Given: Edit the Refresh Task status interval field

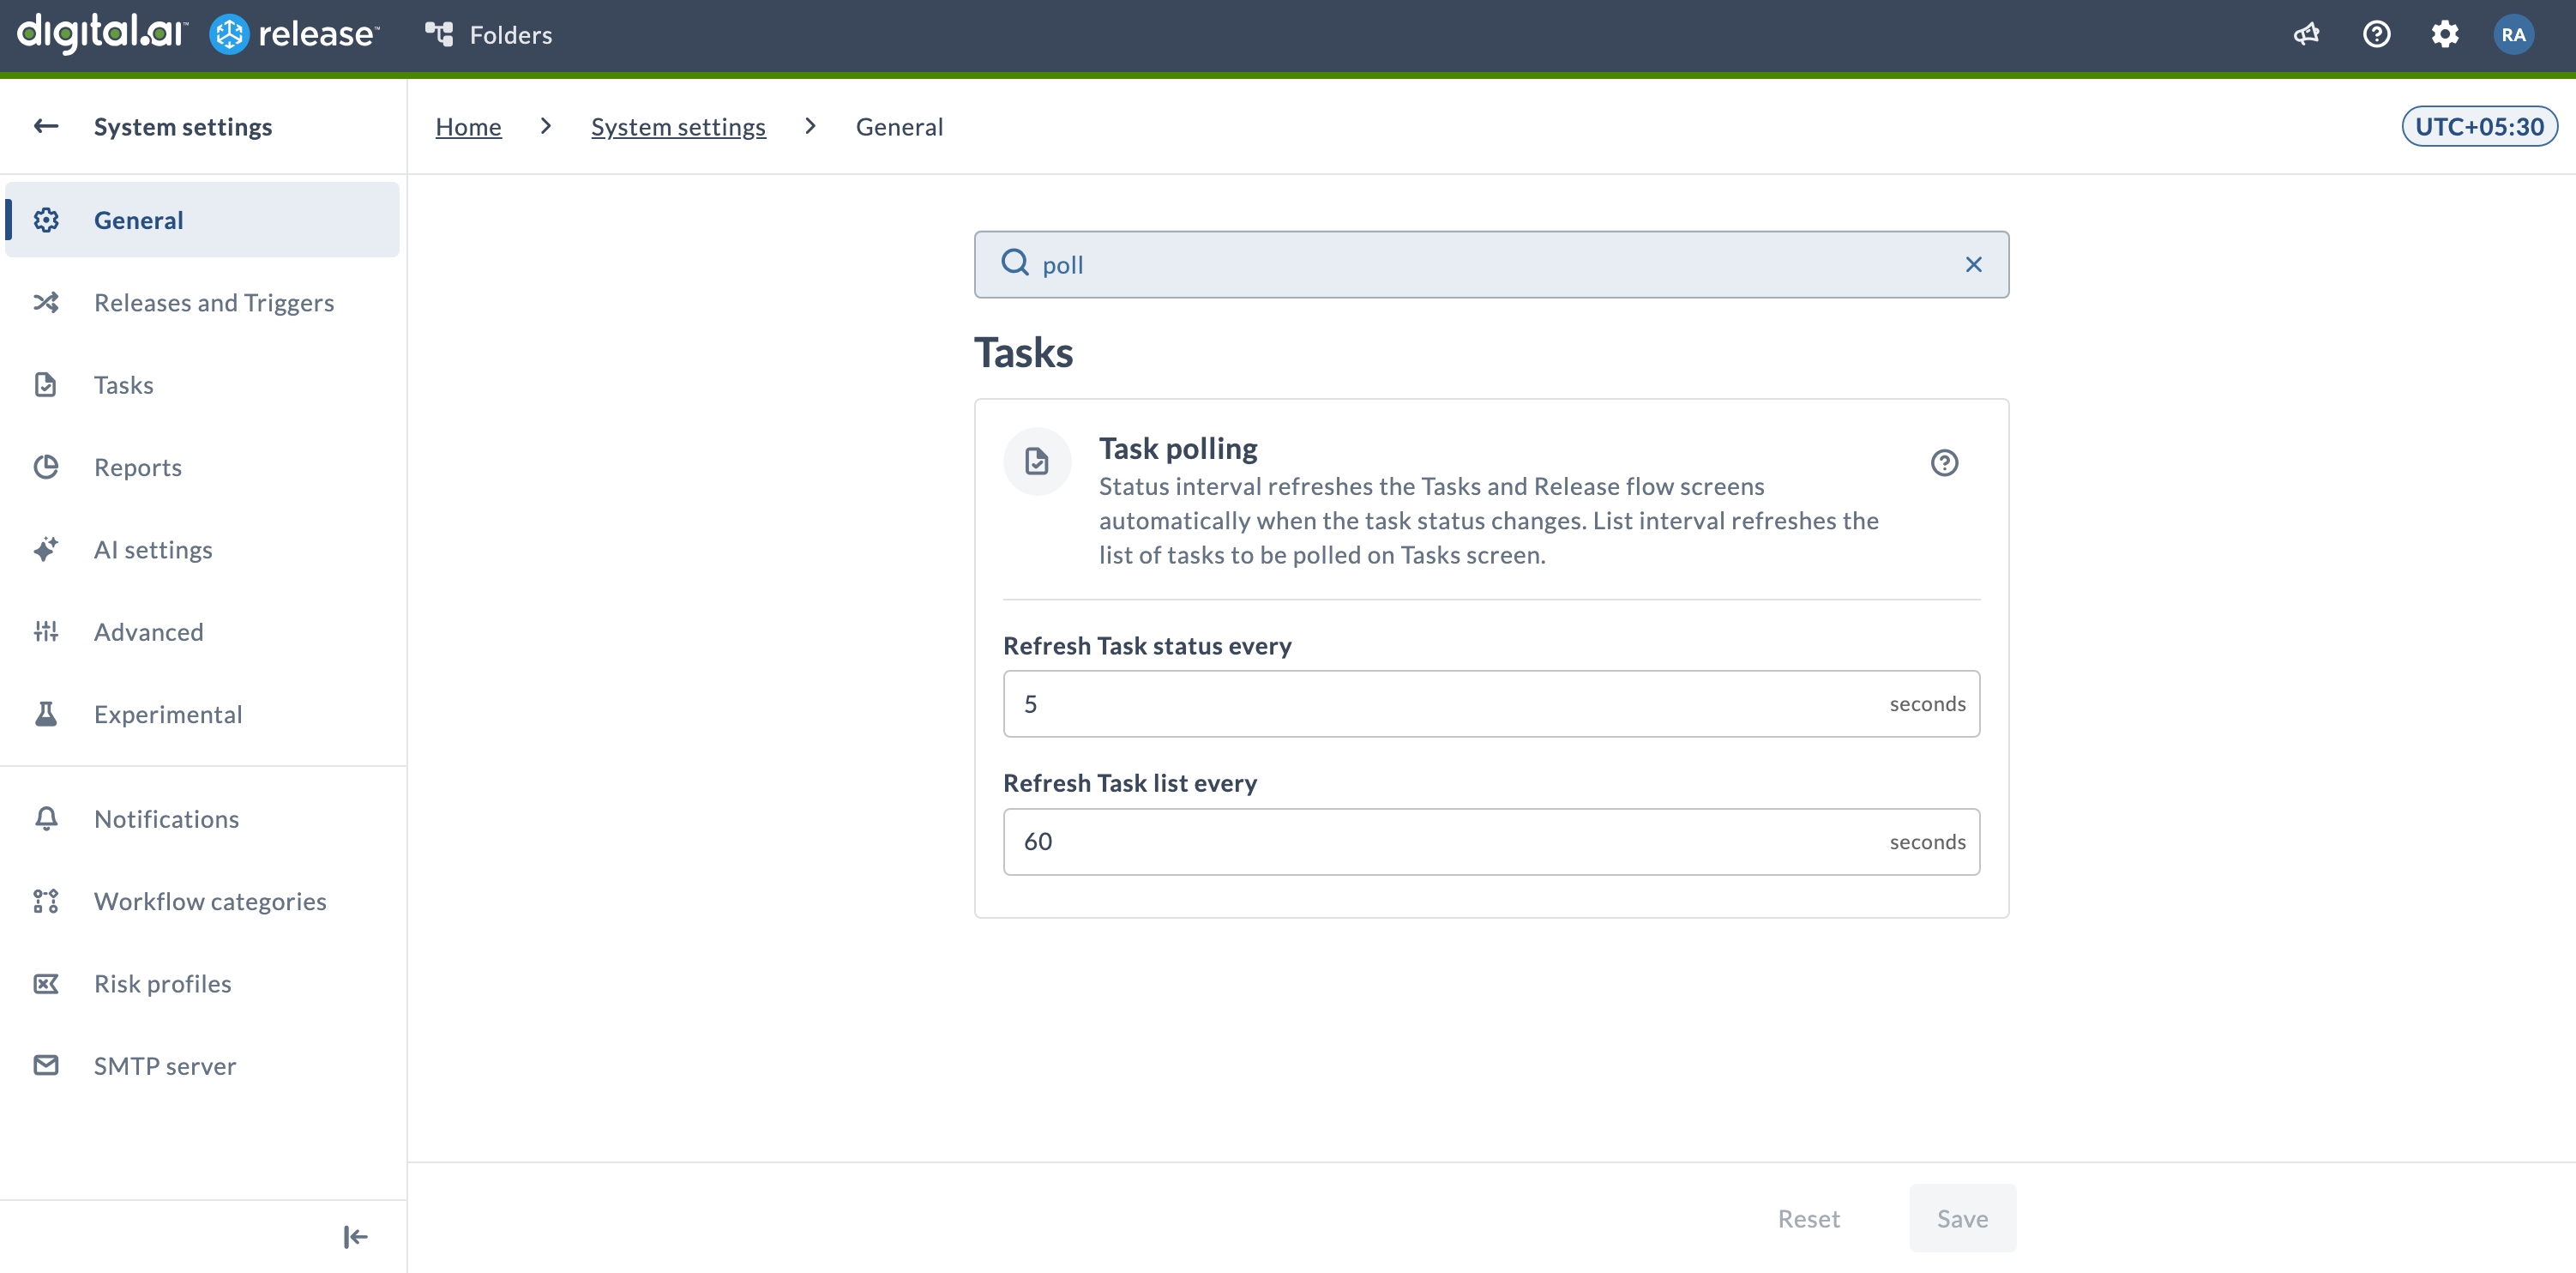Looking at the screenshot, I should pos(1491,704).
